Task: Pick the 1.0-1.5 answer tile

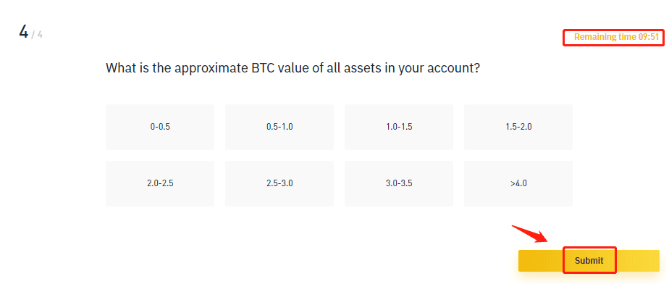Action: pyautogui.click(x=399, y=127)
